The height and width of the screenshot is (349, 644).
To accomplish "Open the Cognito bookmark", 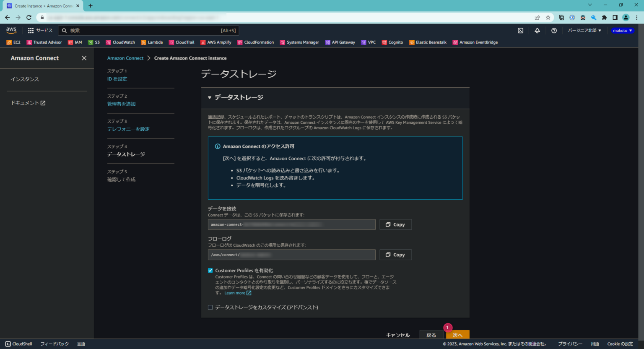I will [392, 42].
